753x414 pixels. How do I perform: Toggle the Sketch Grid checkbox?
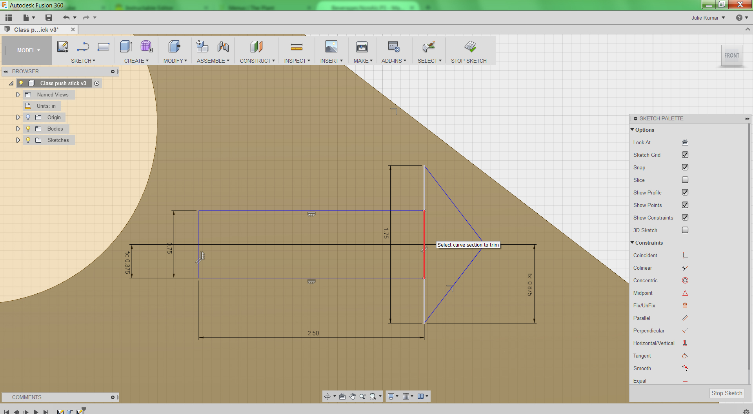tap(685, 155)
